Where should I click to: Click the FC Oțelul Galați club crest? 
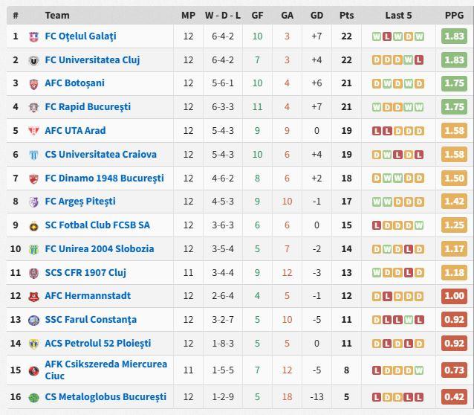[x=33, y=36]
